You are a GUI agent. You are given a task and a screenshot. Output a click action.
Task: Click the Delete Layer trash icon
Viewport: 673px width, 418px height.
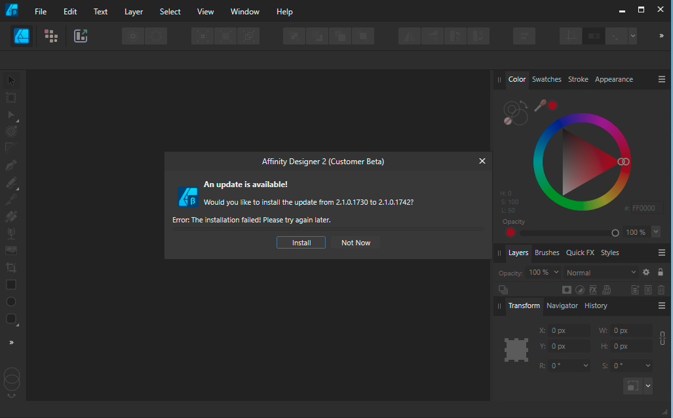661,290
